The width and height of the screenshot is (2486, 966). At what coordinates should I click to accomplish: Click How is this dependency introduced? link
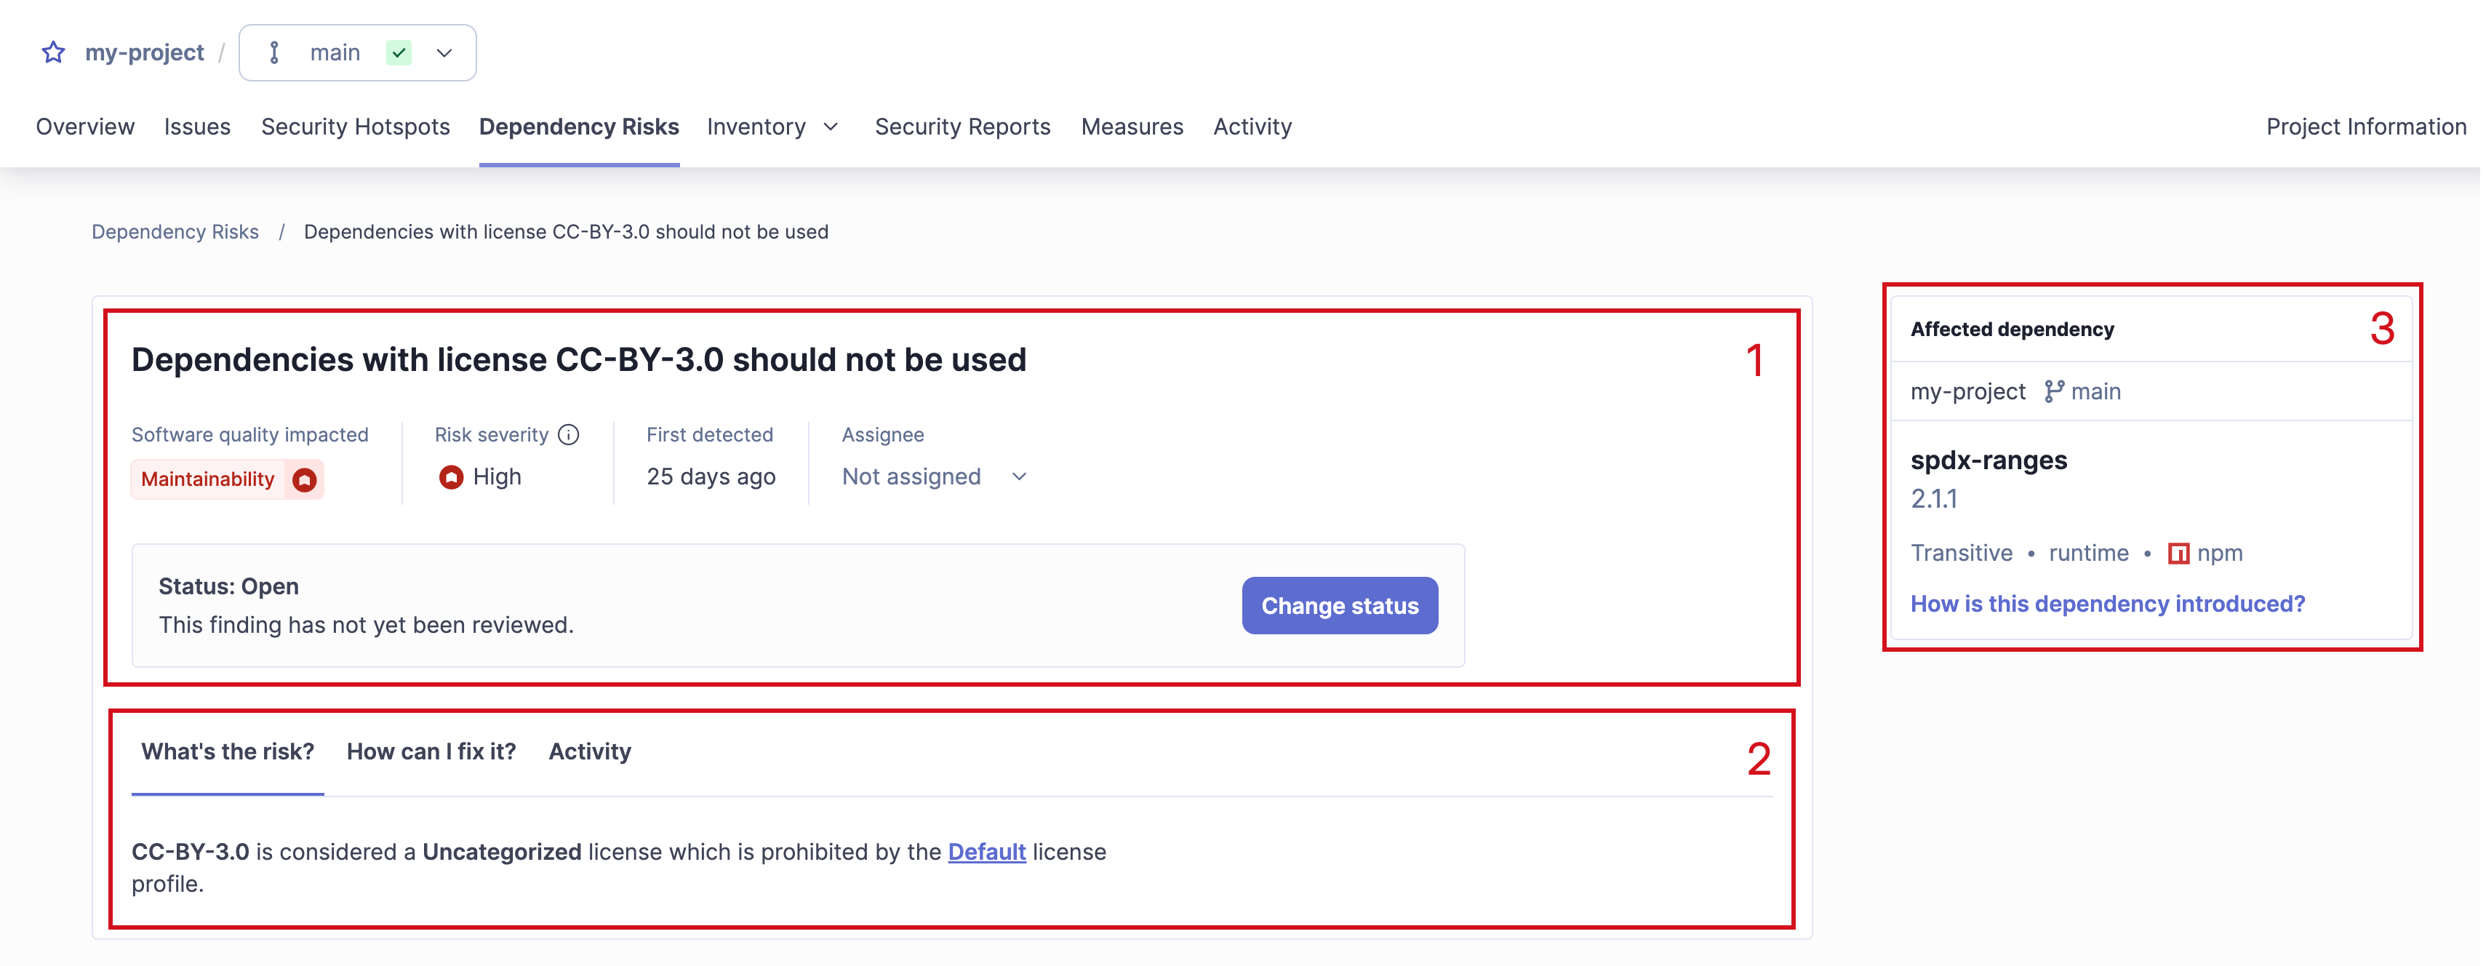click(x=2107, y=604)
